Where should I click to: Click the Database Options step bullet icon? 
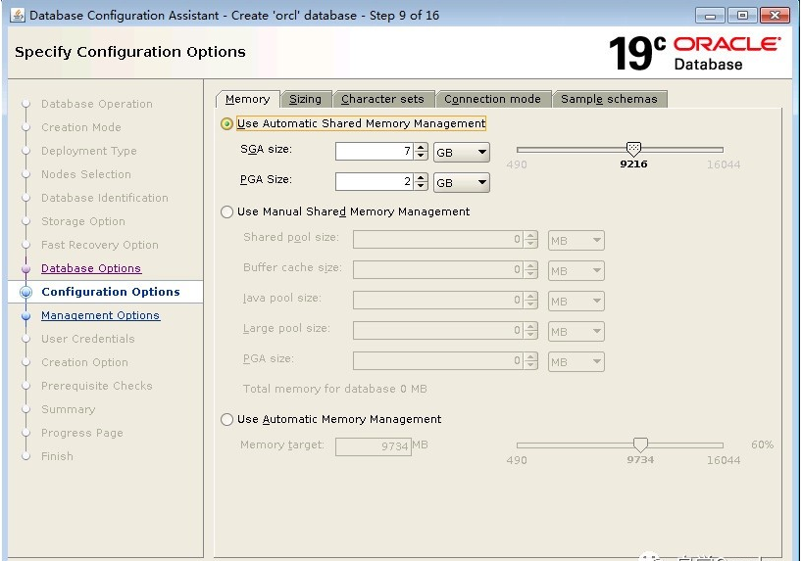pos(25,268)
